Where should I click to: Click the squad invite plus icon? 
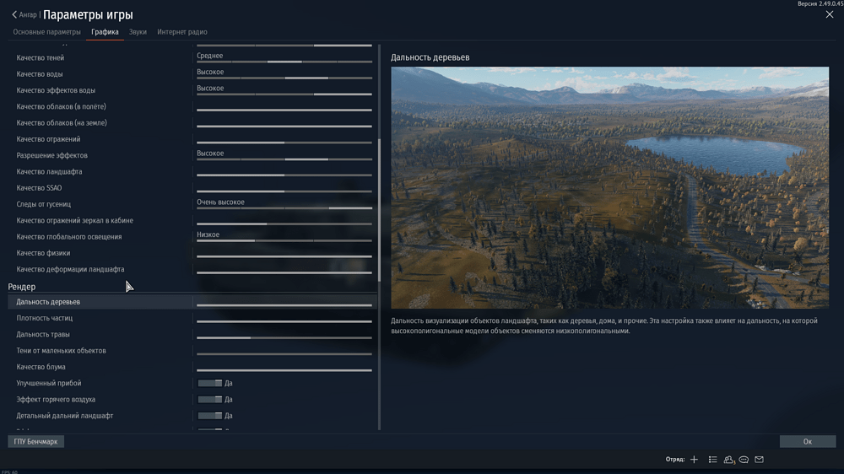pyautogui.click(x=694, y=460)
